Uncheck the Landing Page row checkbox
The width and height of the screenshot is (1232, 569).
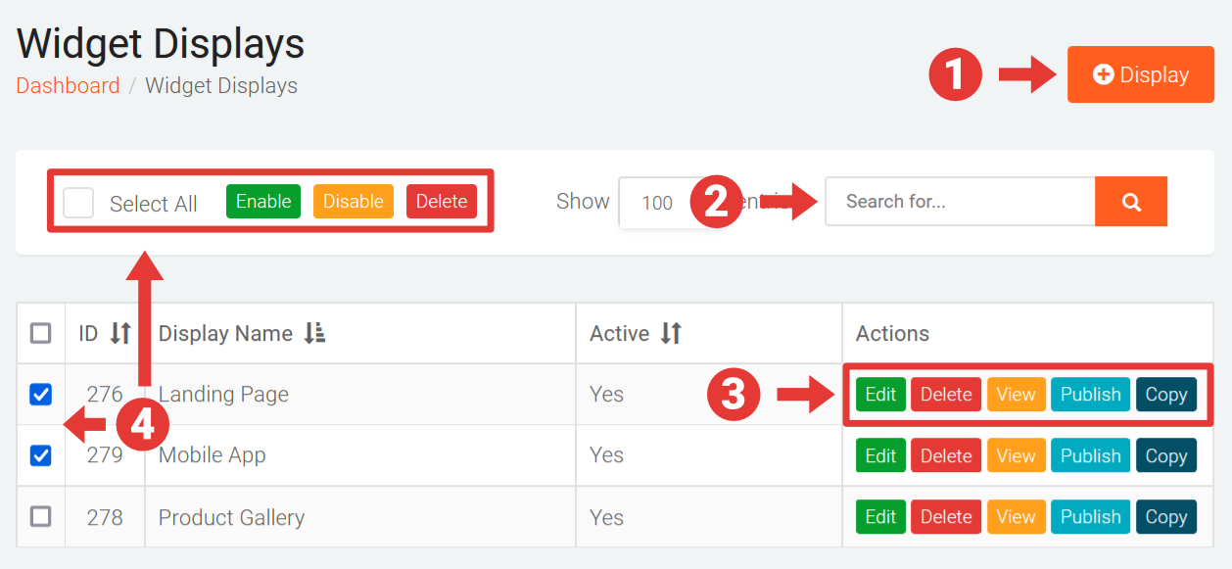point(41,395)
